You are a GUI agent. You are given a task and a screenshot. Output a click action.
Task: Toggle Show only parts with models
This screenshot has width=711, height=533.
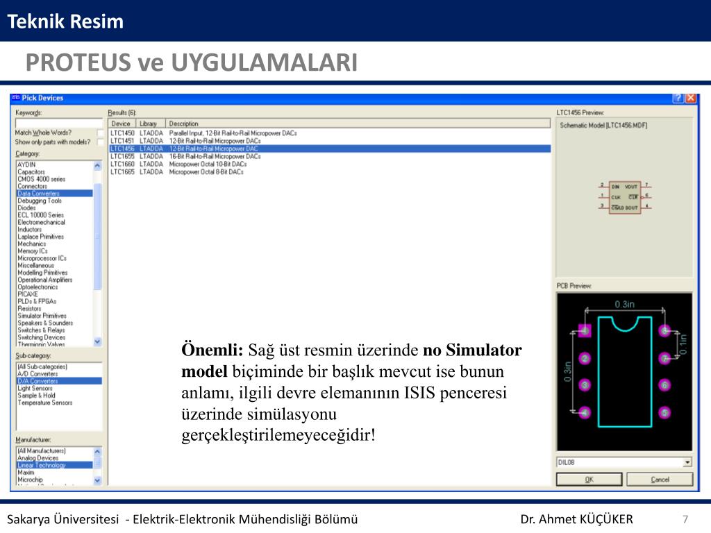click(x=100, y=142)
